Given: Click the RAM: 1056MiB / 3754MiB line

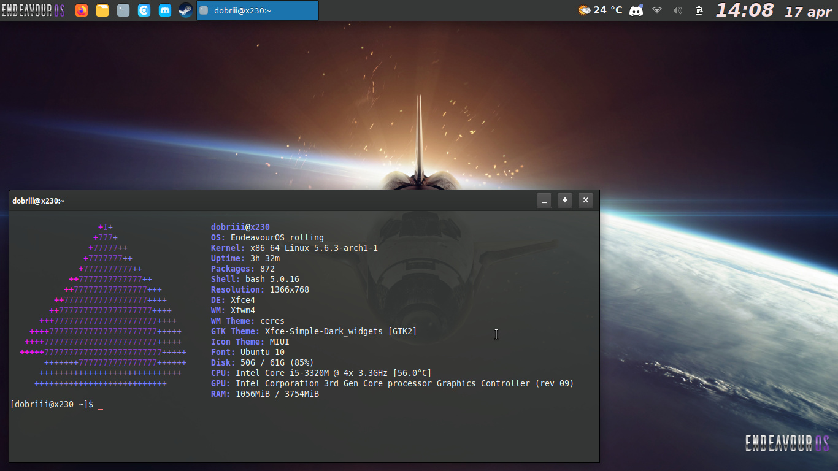Looking at the screenshot, I should tap(265, 394).
